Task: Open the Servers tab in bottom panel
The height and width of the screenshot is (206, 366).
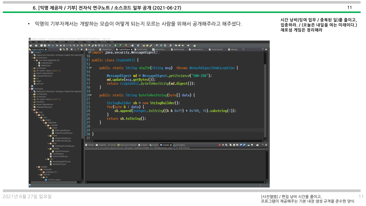Action: point(112,145)
